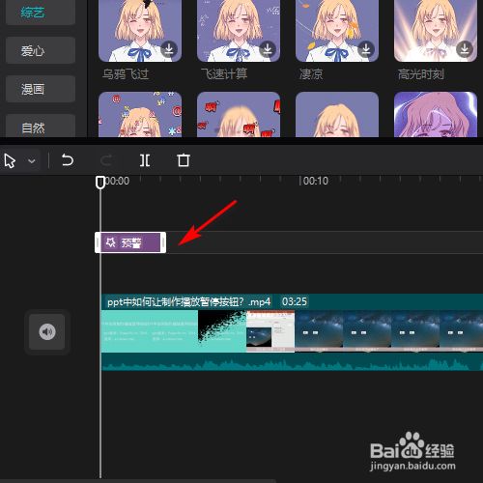
Task: Preview the 飞速计算 effect thumbnail
Action: coord(239,31)
